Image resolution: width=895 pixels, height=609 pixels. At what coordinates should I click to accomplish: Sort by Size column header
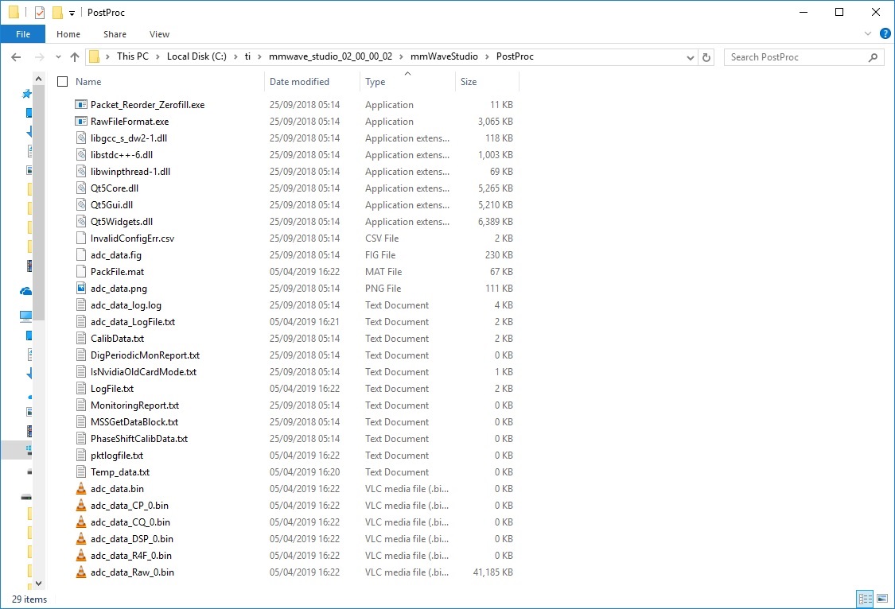(x=469, y=82)
